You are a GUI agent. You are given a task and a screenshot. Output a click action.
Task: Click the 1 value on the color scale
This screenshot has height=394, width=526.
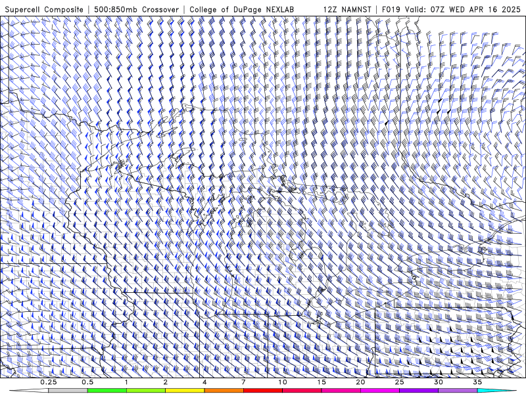[126, 382]
